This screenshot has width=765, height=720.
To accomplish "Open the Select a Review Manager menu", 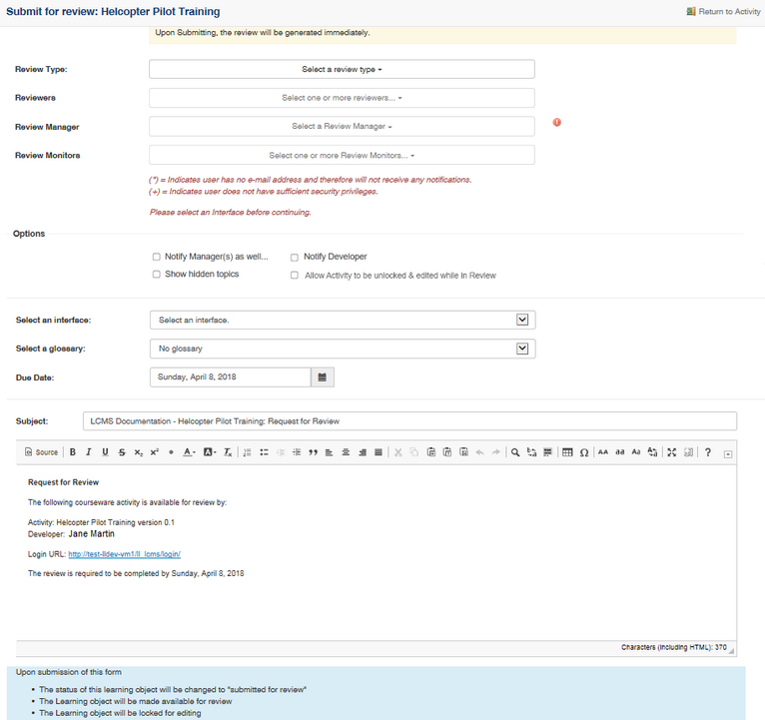I will pyautogui.click(x=342, y=127).
